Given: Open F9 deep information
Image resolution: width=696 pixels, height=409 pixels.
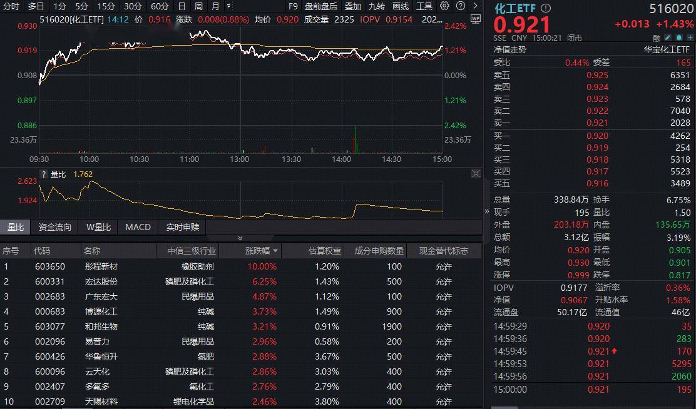Looking at the screenshot, I should coord(293,6).
